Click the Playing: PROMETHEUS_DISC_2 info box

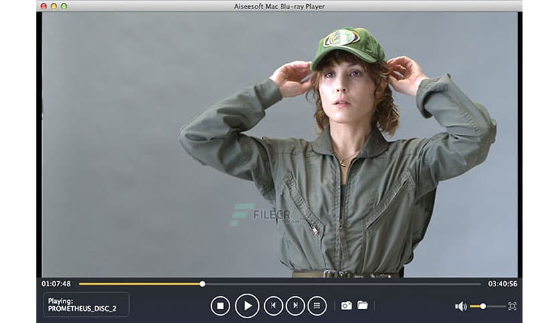point(86,305)
